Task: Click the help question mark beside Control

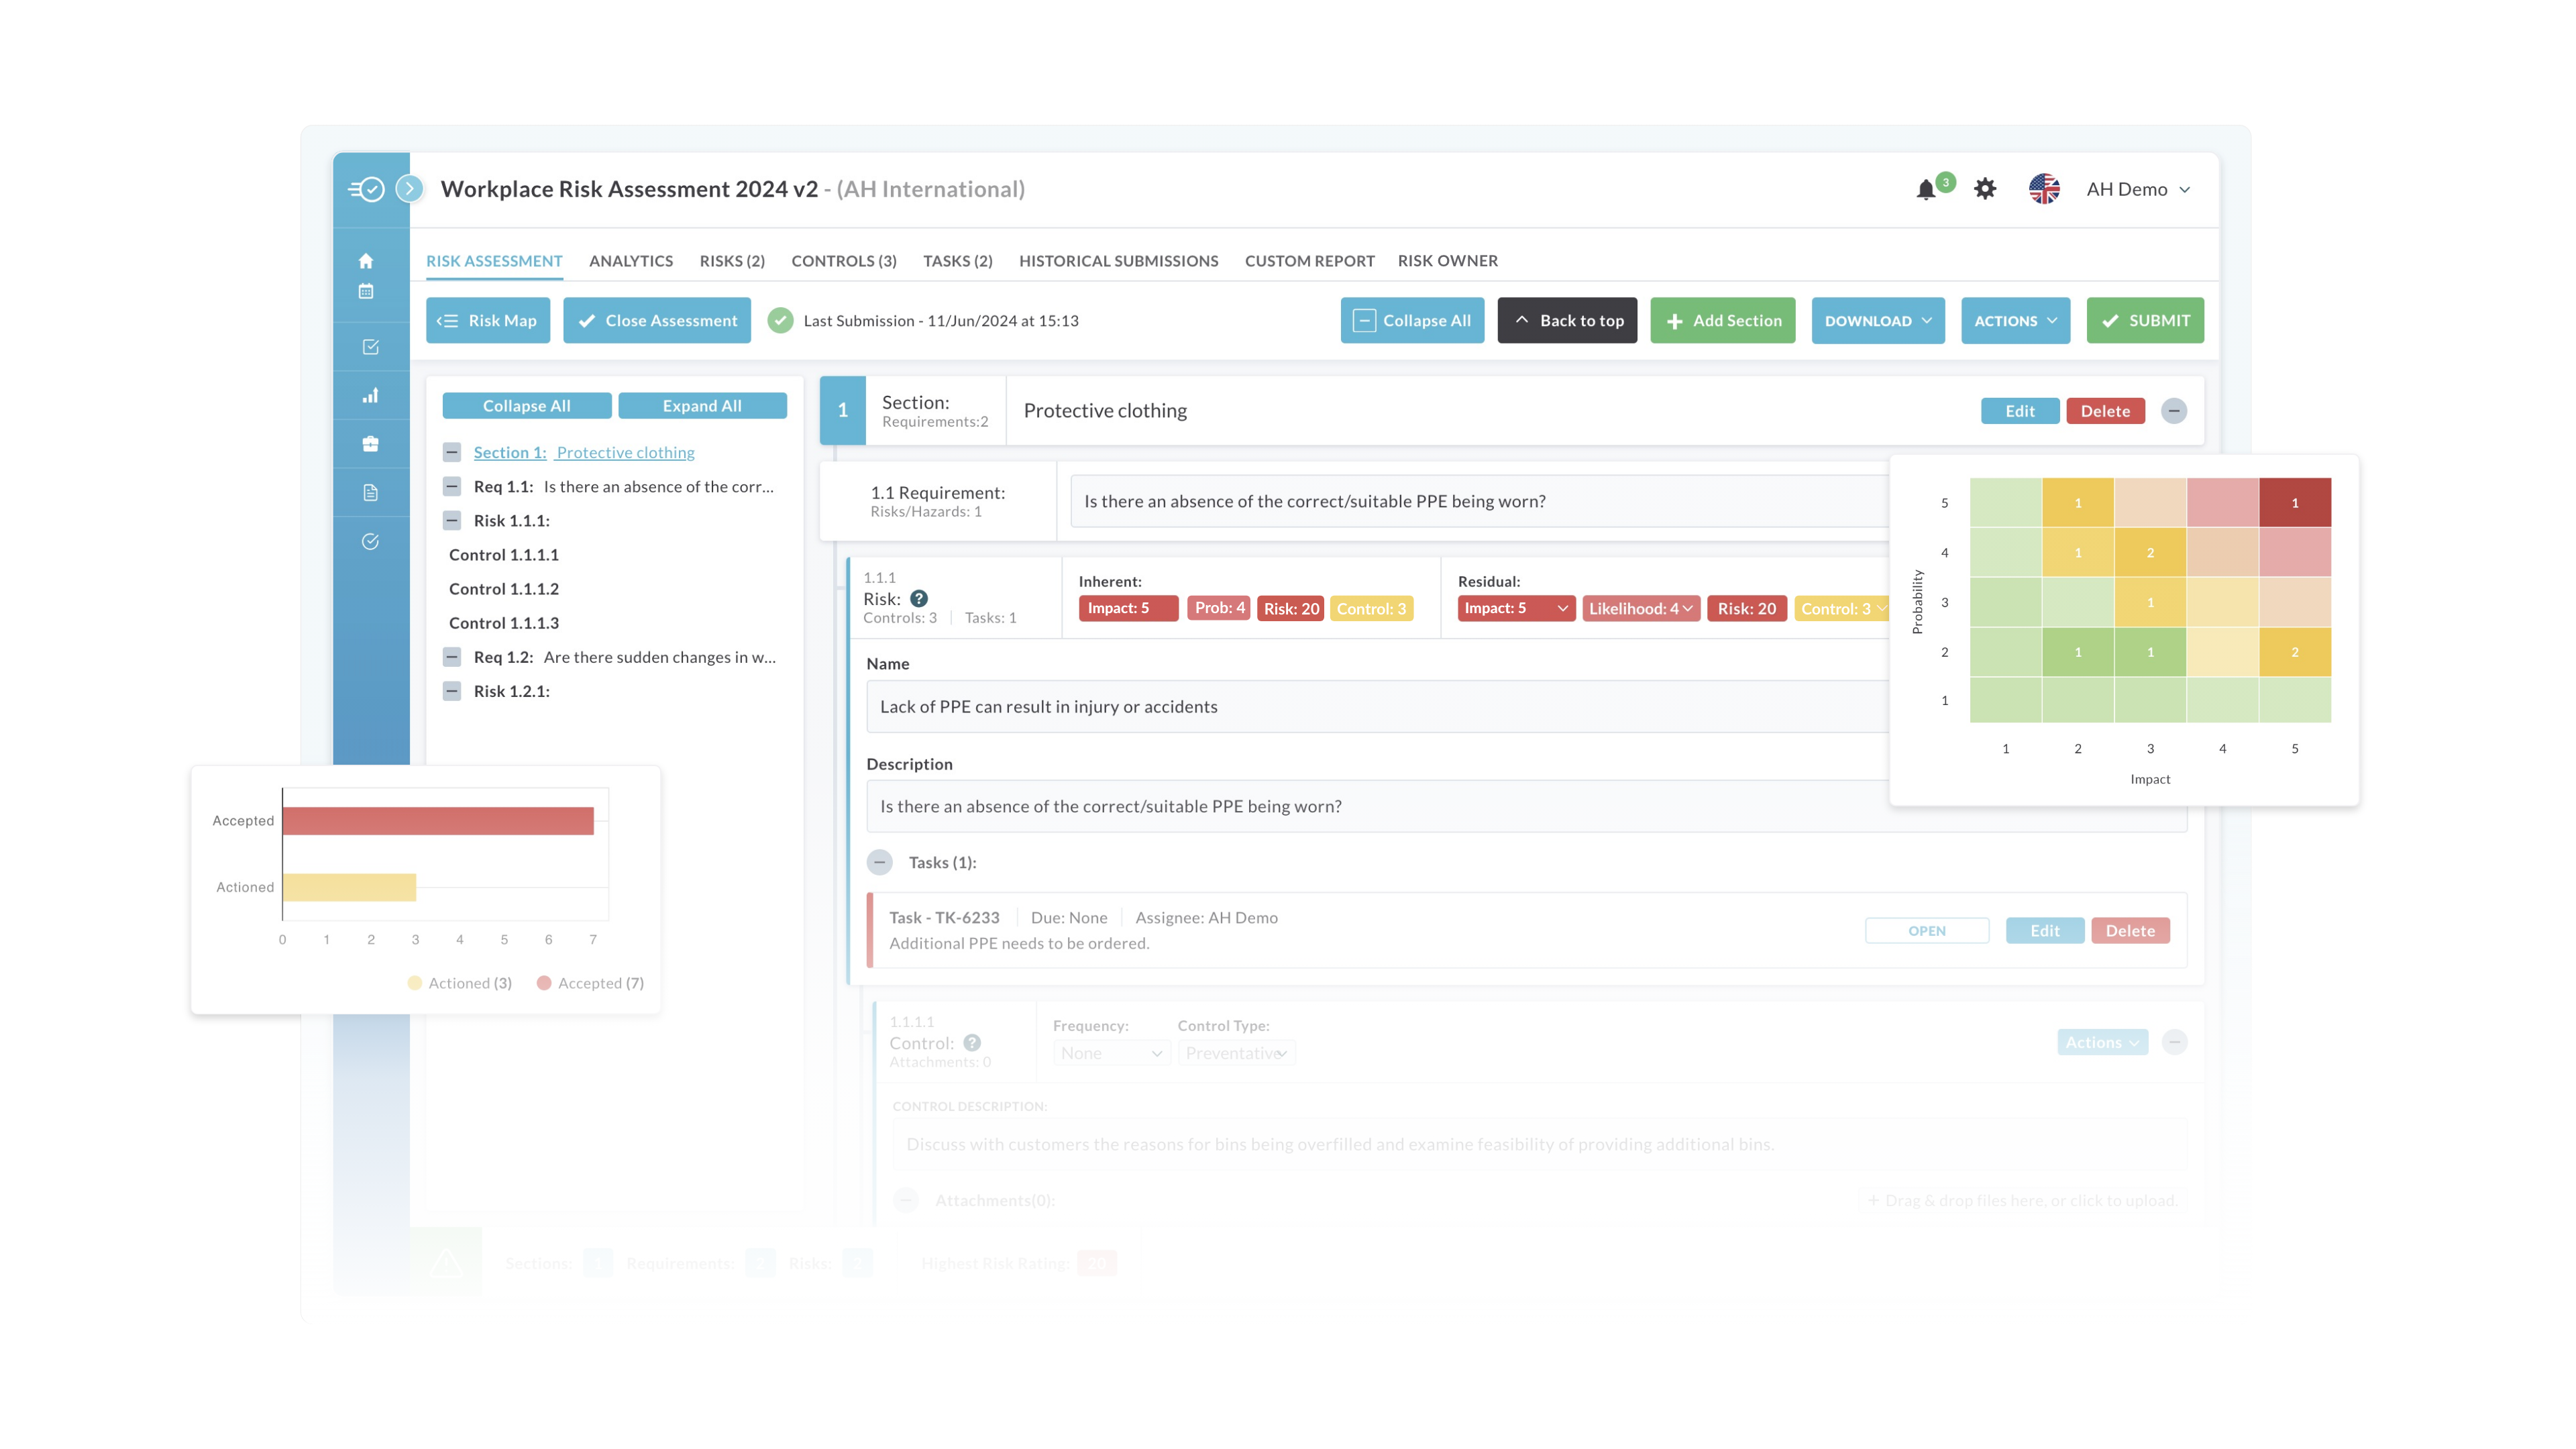Action: click(972, 1042)
